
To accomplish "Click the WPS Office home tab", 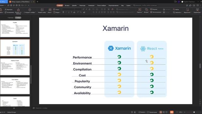I will tap(3, 2).
